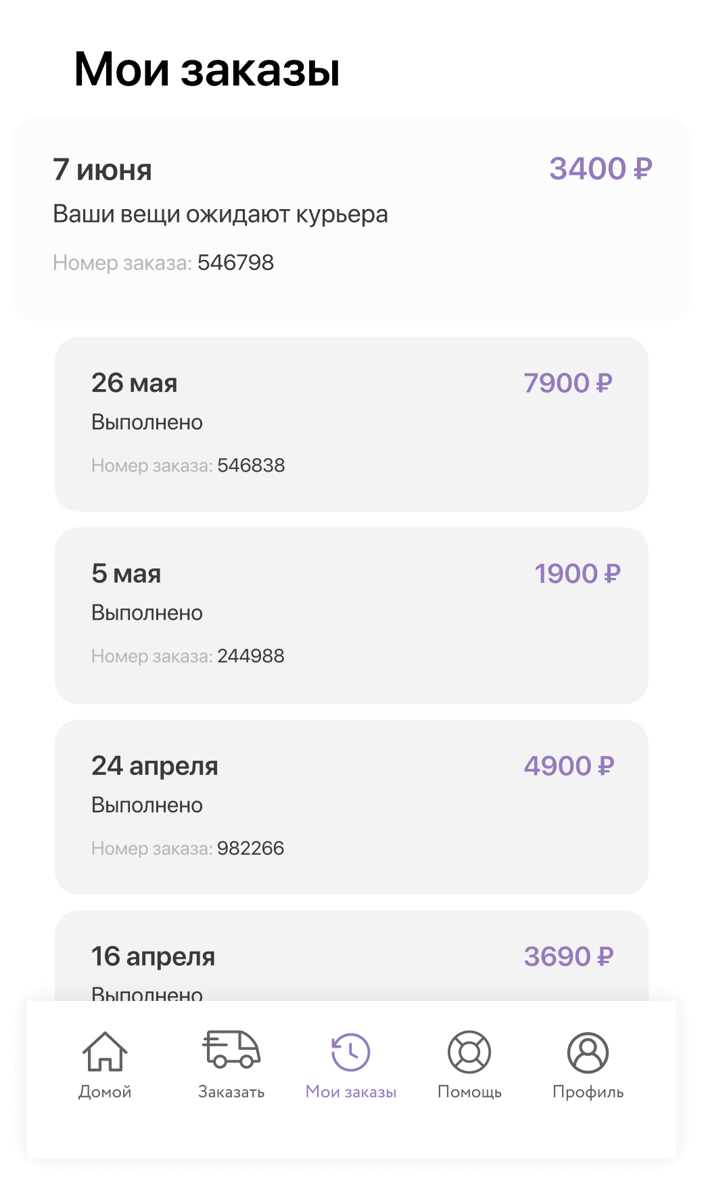
Task: Tap the profile person icon
Action: pyautogui.click(x=588, y=1052)
